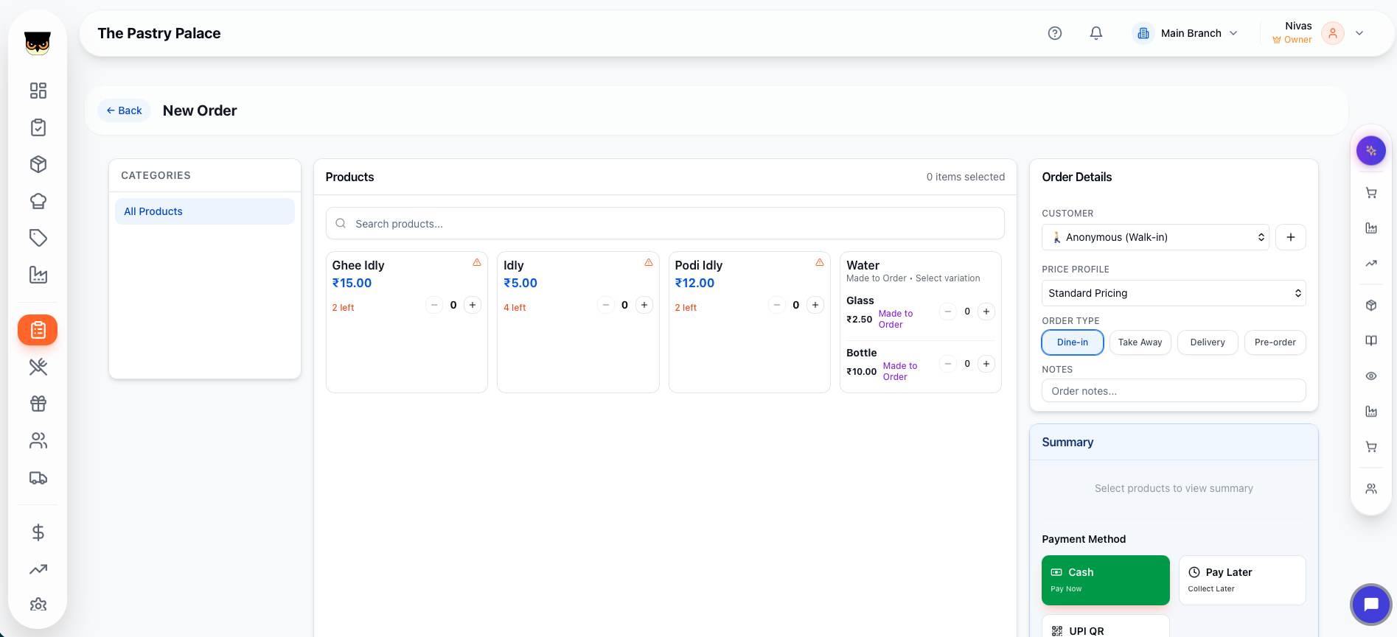This screenshot has height=637, width=1397.
Task: Open the Main Branch dropdown
Action: coord(1188,33)
